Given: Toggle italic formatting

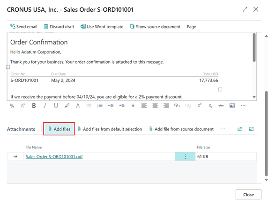Looking at the screenshot, I should pyautogui.click(x=45, y=105).
